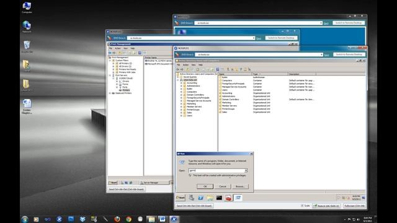
Task: Expand Marketing OU in Active Directory tree
Action: tap(181, 103)
